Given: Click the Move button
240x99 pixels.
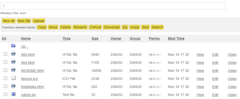Looking at the screenshot, I should pos(53,27).
